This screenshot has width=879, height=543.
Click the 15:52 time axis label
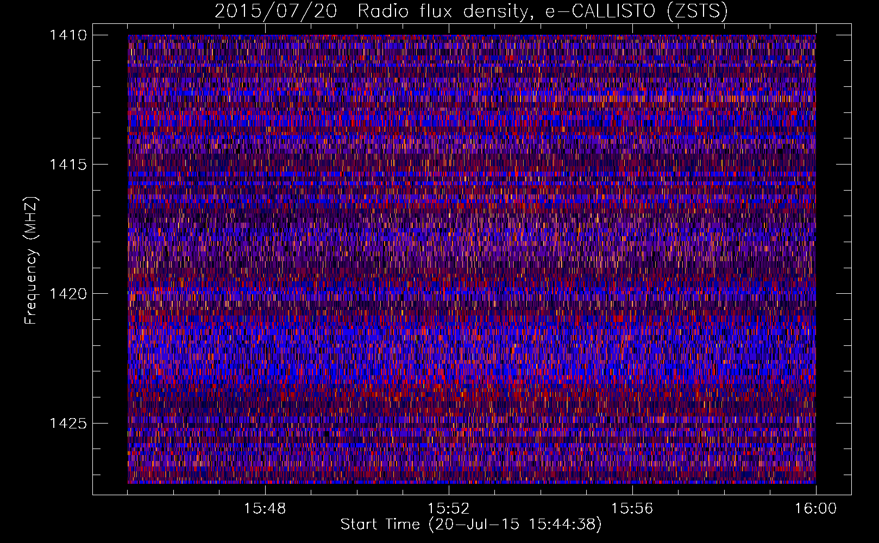[x=448, y=509]
